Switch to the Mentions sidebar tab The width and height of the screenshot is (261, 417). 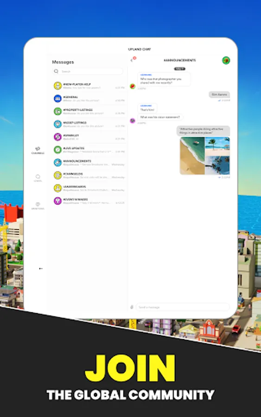pos(38,206)
